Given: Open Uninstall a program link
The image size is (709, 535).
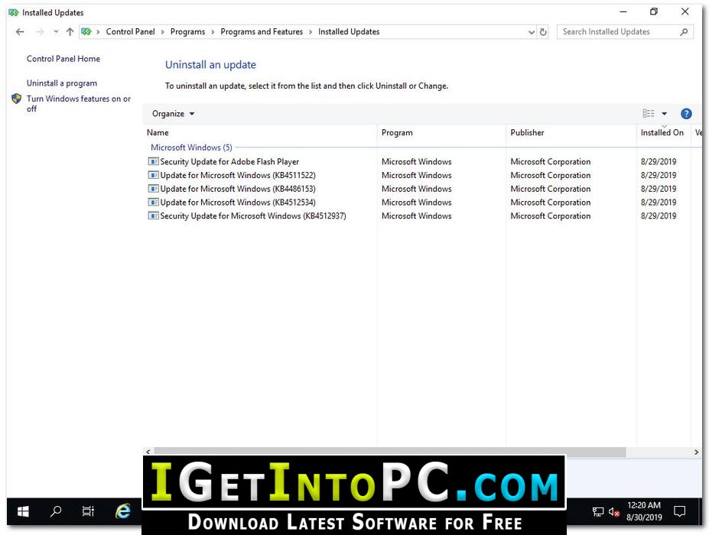Looking at the screenshot, I should click(x=62, y=83).
